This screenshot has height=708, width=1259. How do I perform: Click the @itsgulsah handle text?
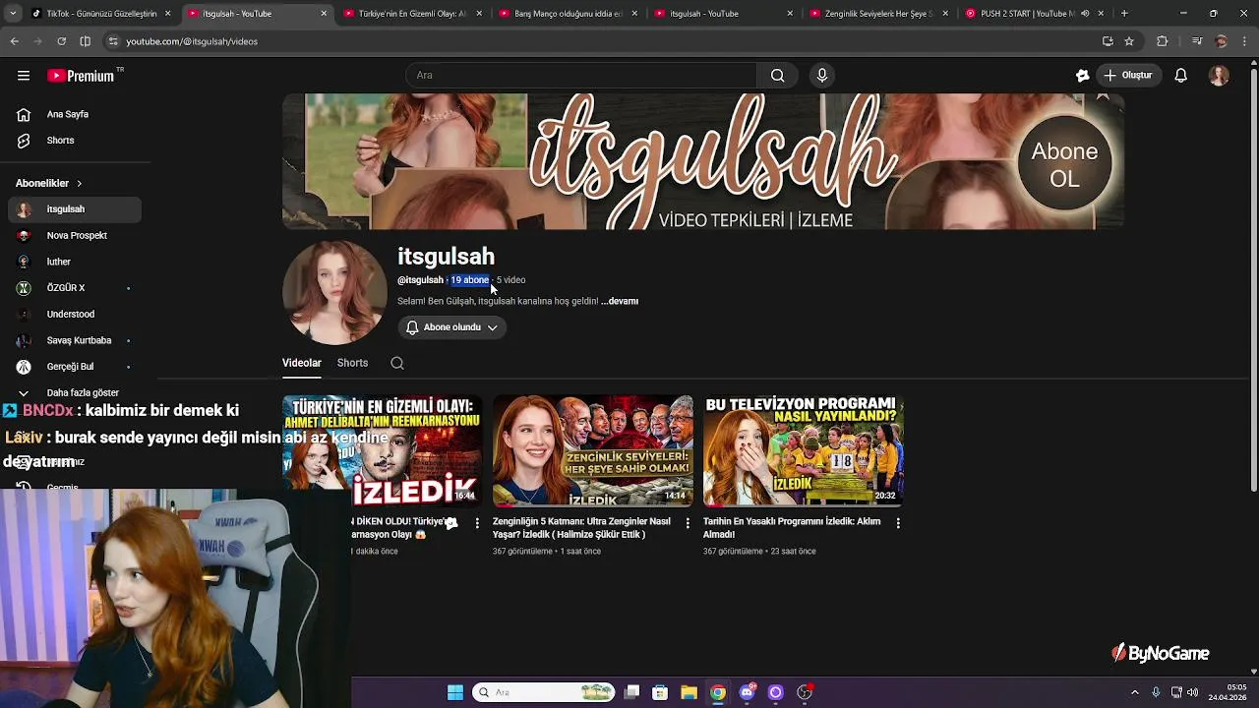point(420,280)
